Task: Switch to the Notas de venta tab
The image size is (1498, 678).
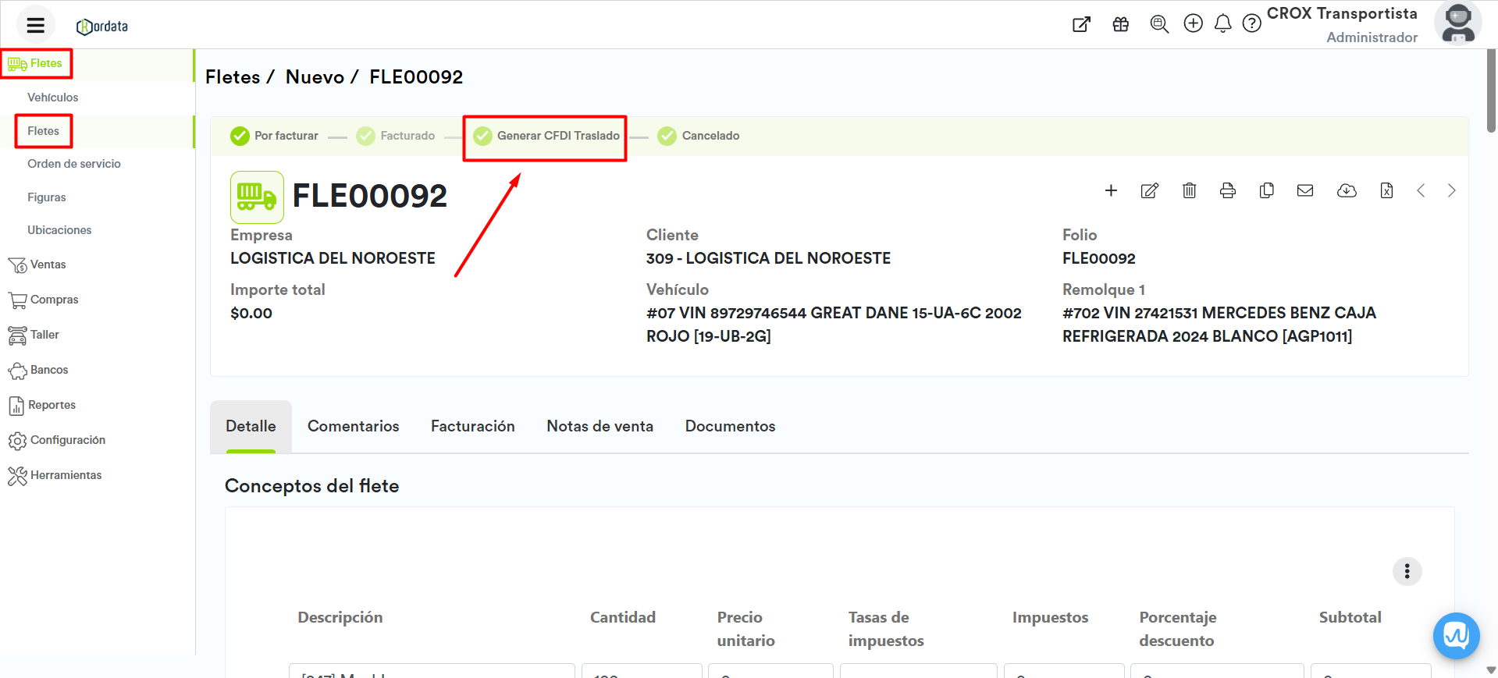Action: point(600,426)
